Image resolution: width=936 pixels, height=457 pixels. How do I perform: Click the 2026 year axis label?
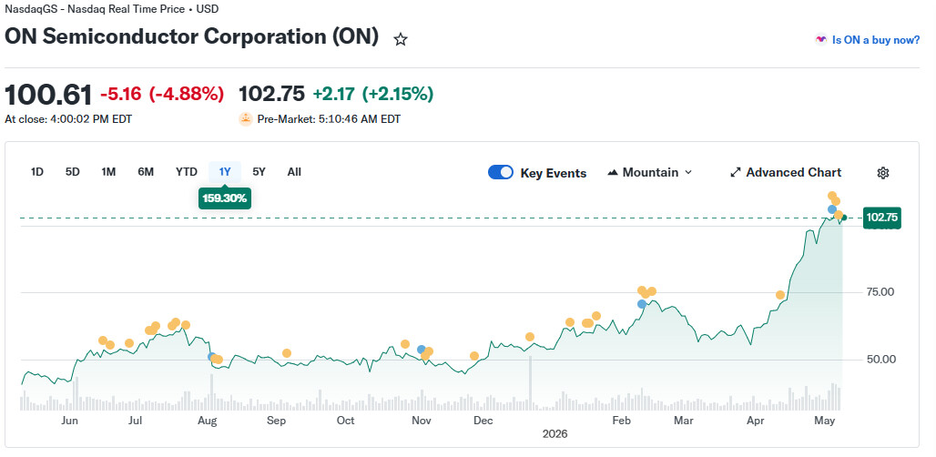[555, 433]
